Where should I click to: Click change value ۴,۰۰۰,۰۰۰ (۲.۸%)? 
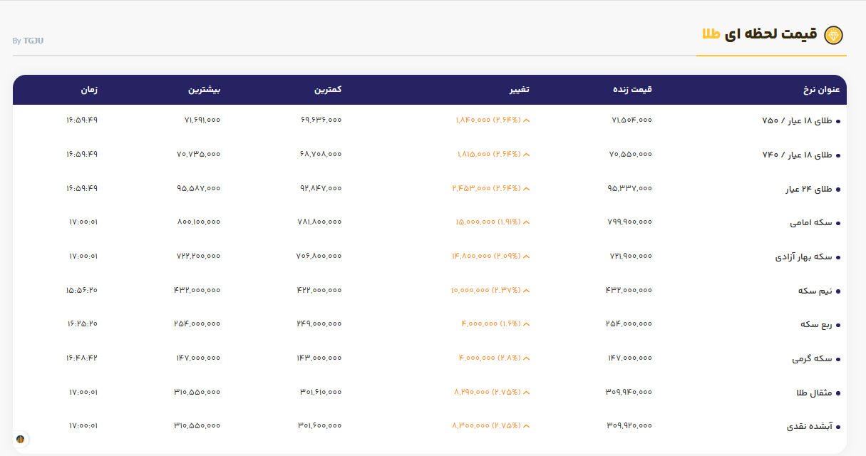[490, 358]
